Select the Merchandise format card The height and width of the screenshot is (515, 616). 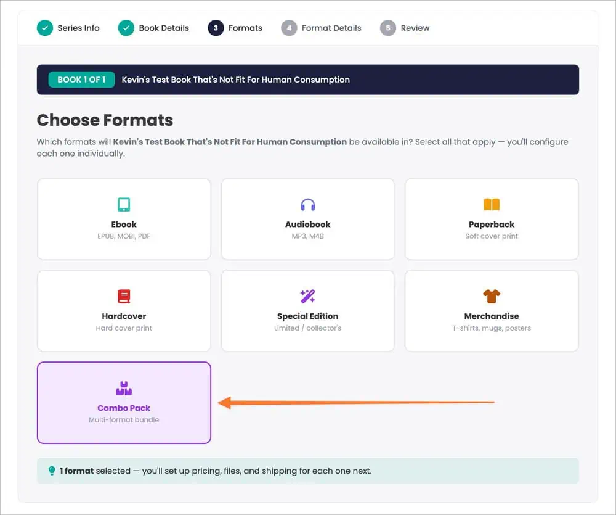[492, 311]
